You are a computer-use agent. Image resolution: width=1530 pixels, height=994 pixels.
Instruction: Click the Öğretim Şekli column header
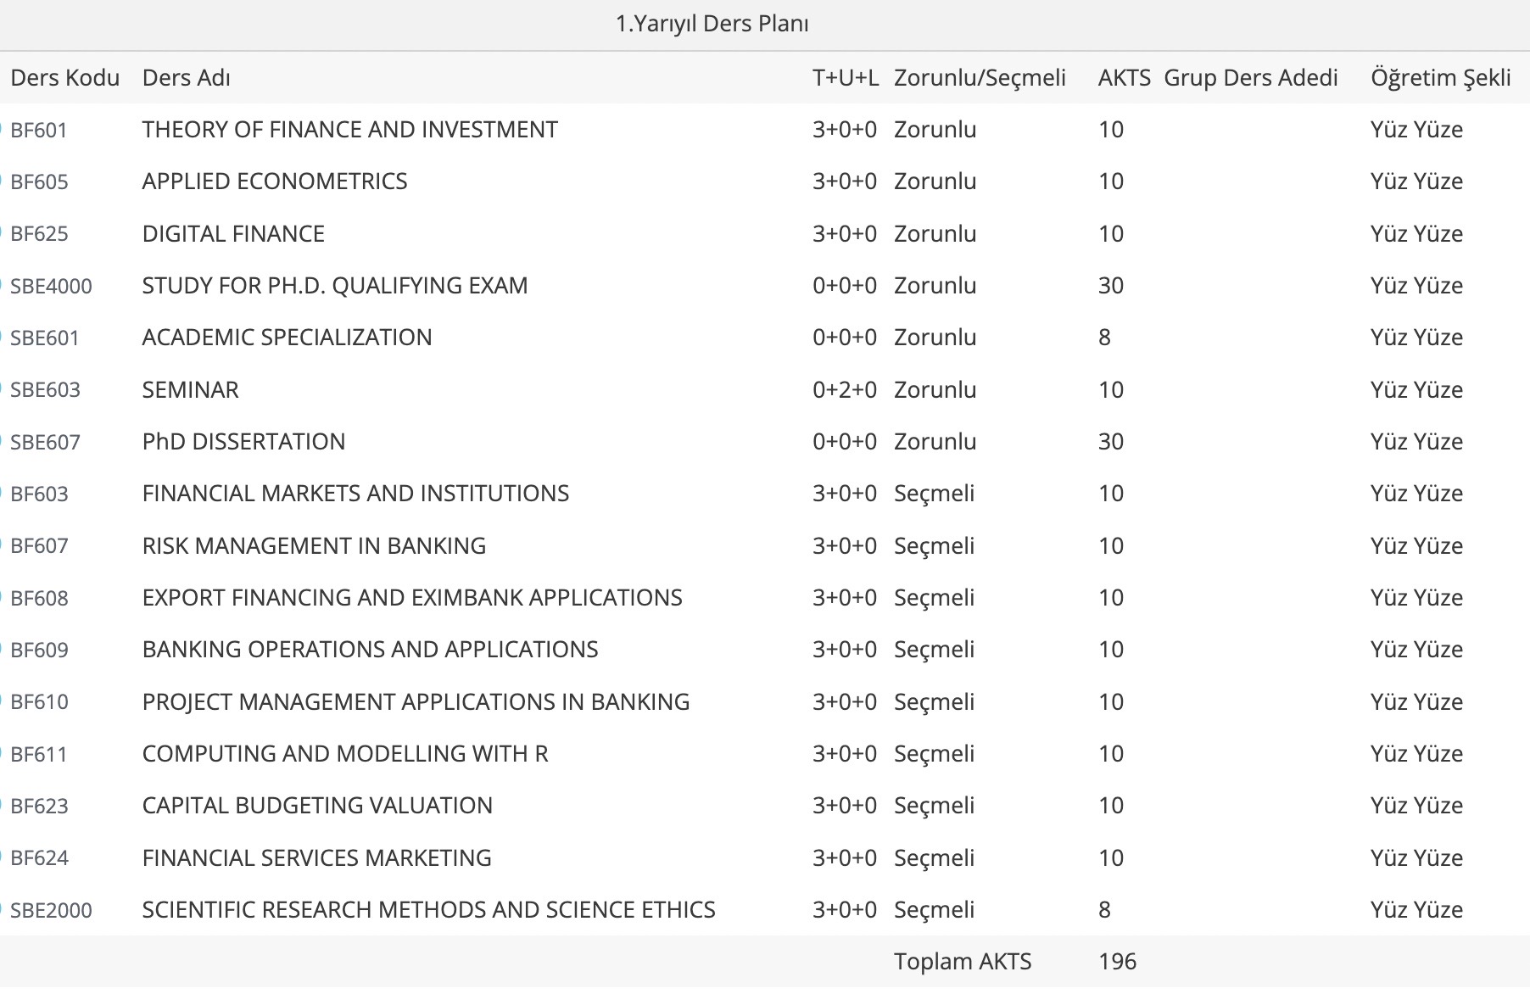(1440, 78)
